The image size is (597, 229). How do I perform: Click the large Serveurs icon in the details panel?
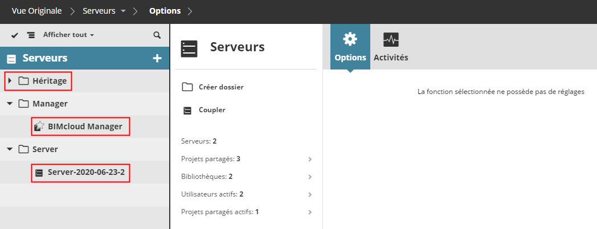pos(189,48)
